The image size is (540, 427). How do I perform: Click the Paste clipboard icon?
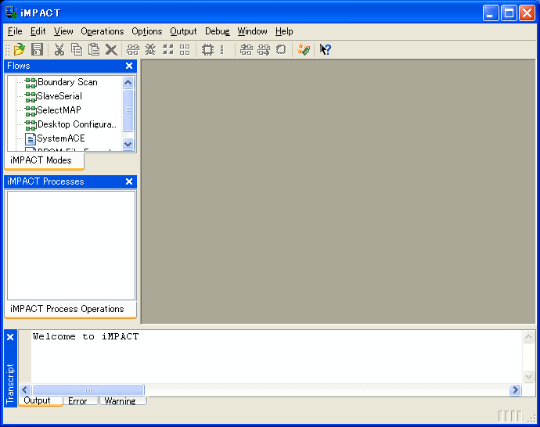94,50
